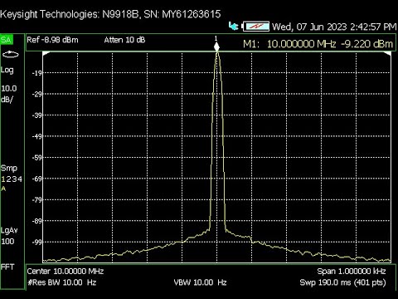
Task: Click the -69 Y-axis label
Action: [x=36, y=179]
